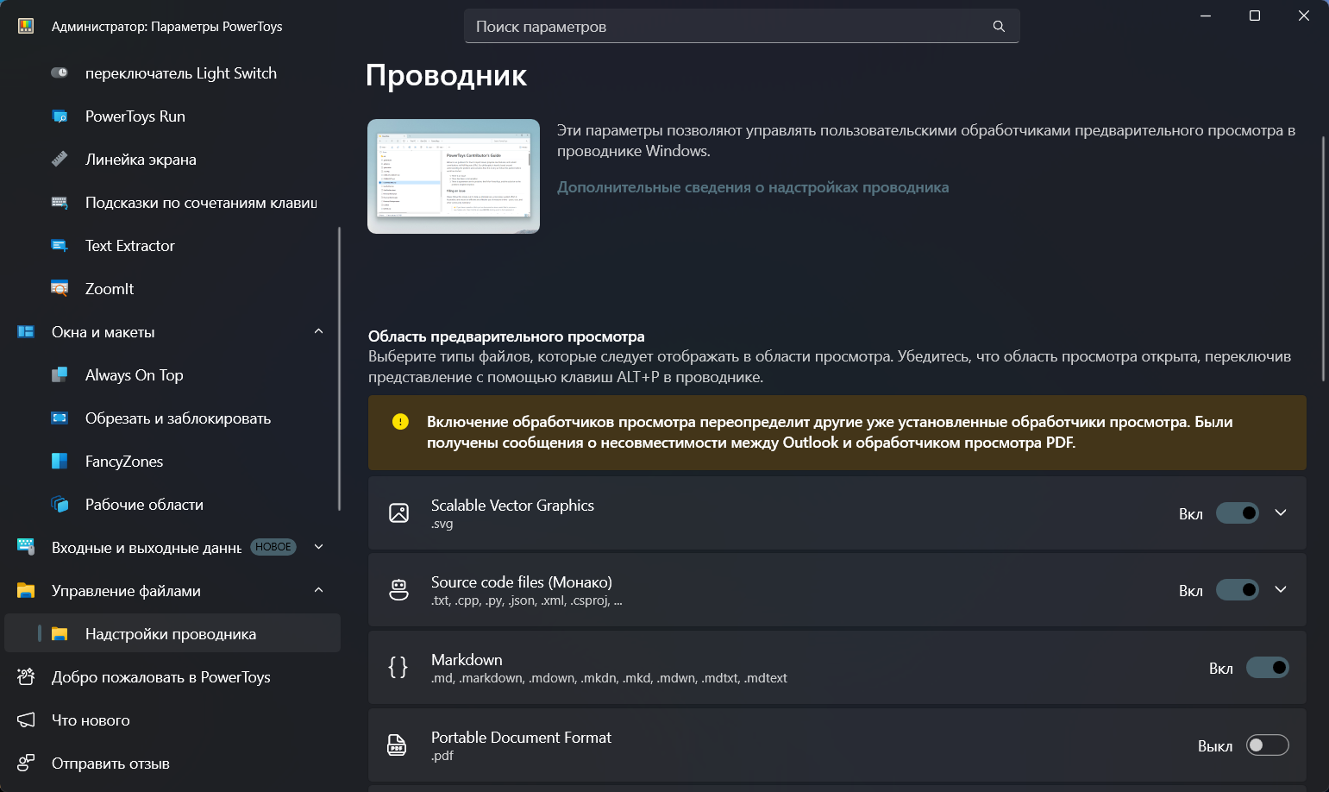
Task: Disable Scalable Vector Graphics preview toggle
Action: 1237,513
